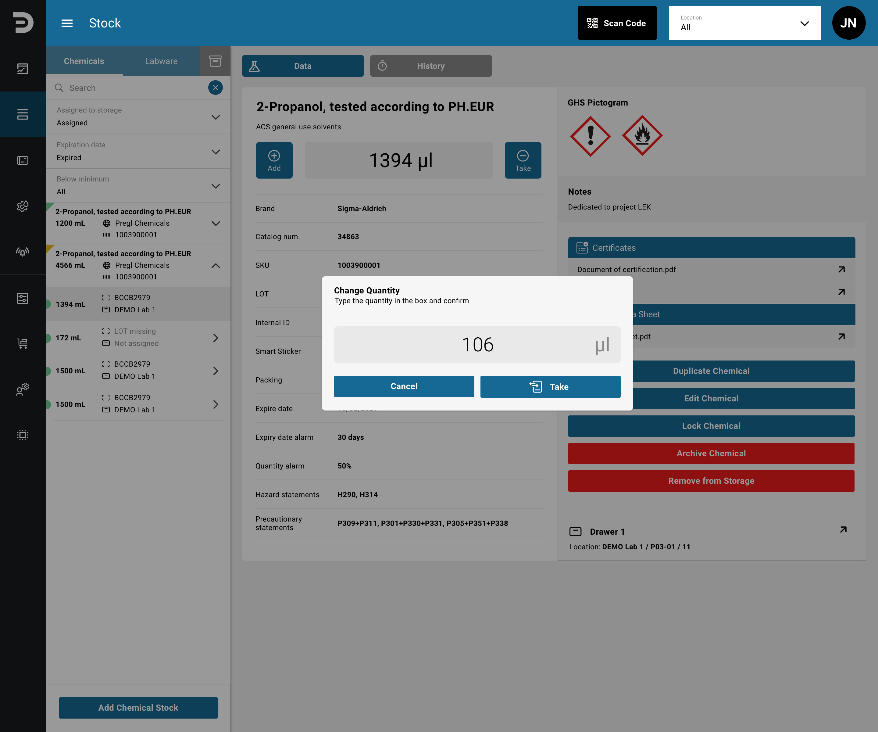The height and width of the screenshot is (732, 878).
Task: Click the Certificates section header
Action: 711,248
